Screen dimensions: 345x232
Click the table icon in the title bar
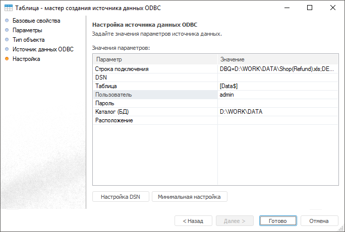pos(8,8)
